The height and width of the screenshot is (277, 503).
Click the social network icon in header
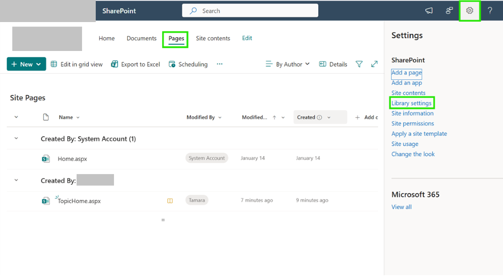[x=449, y=11]
